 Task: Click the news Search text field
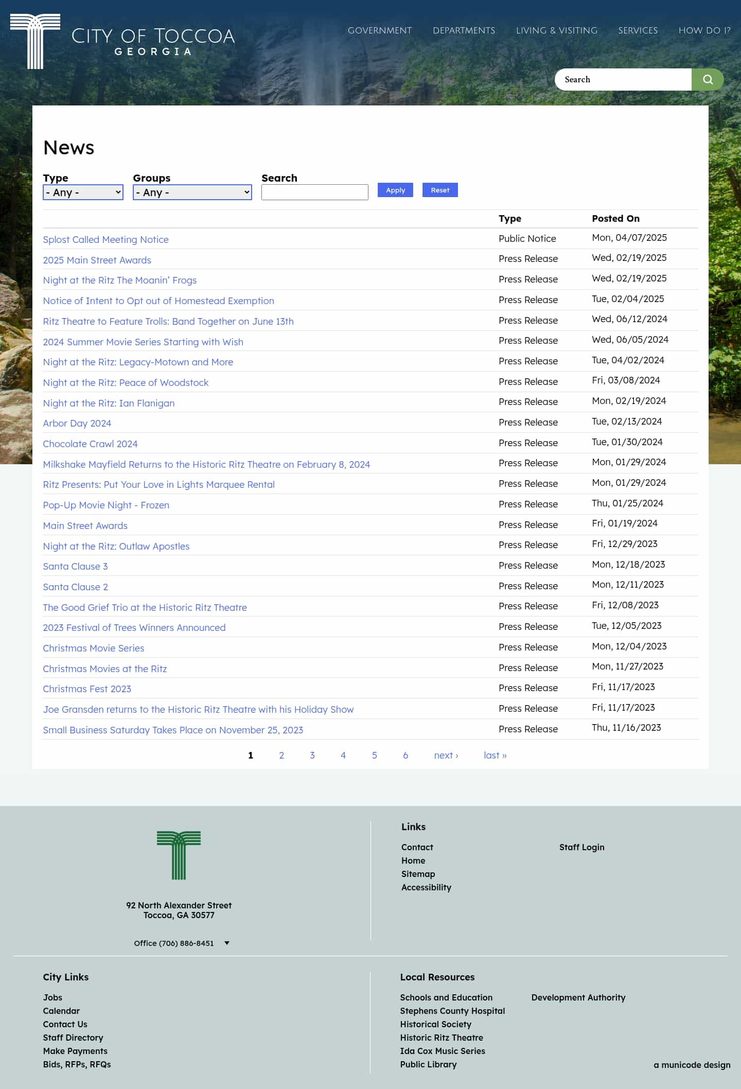314,192
